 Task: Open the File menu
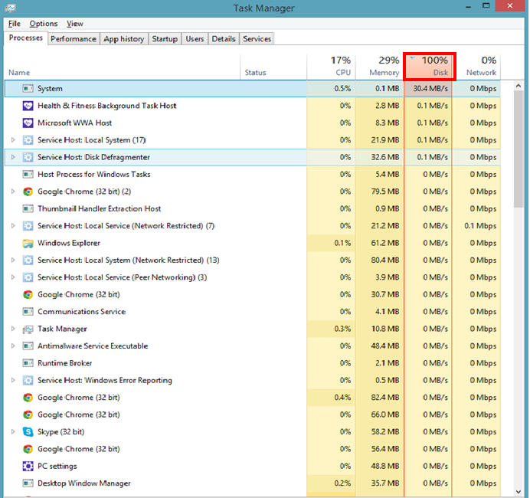click(x=15, y=24)
